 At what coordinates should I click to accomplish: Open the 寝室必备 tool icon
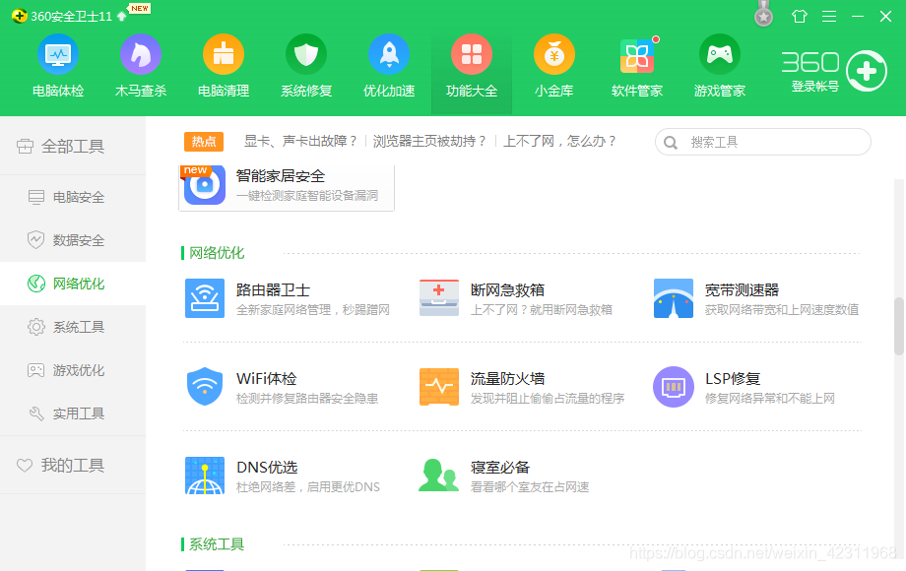438,476
